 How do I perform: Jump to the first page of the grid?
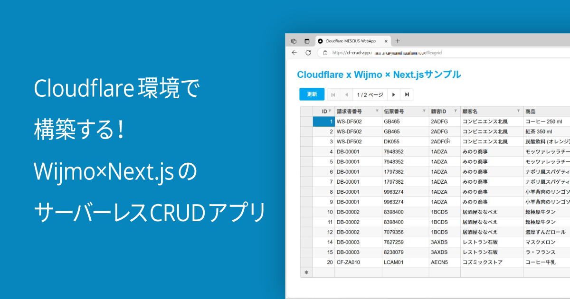pyautogui.click(x=333, y=94)
